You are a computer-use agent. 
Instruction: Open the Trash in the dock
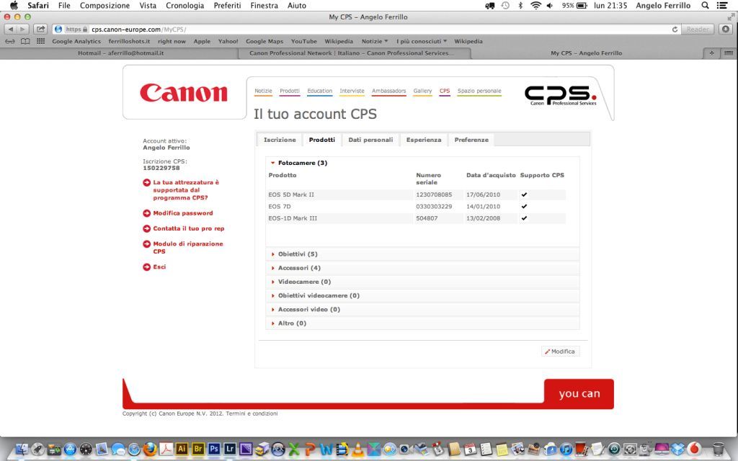[718, 449]
